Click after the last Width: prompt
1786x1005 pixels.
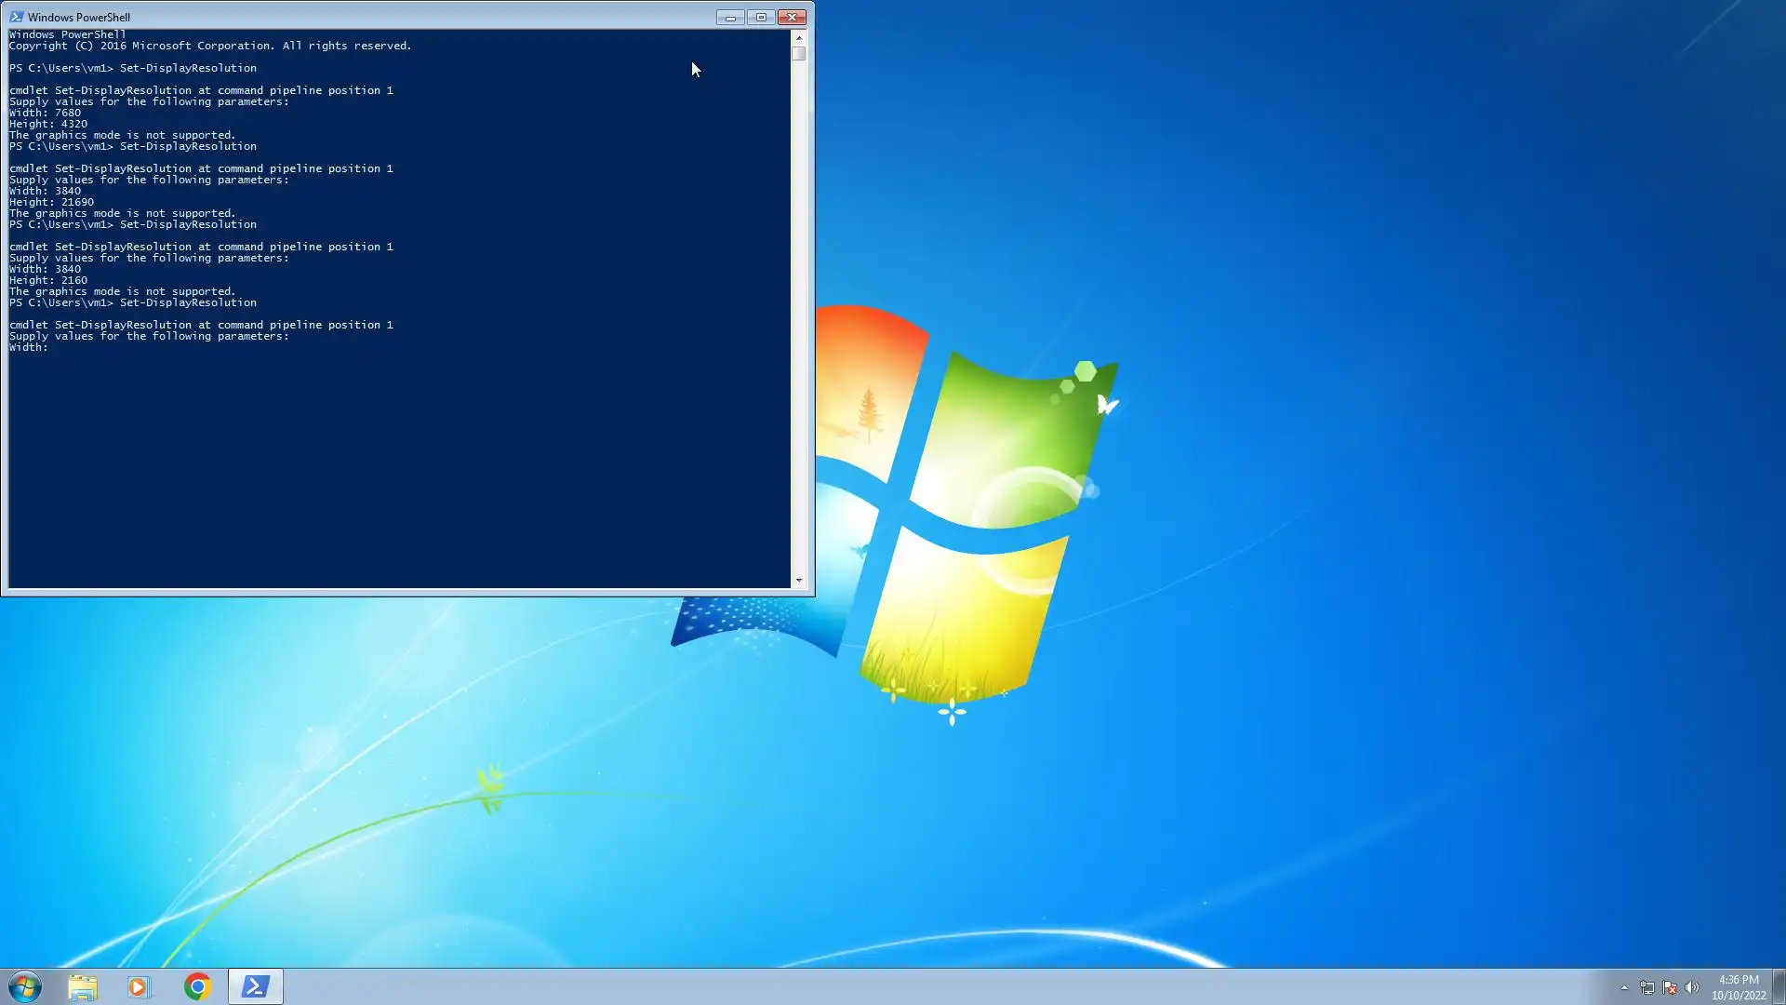(56, 347)
